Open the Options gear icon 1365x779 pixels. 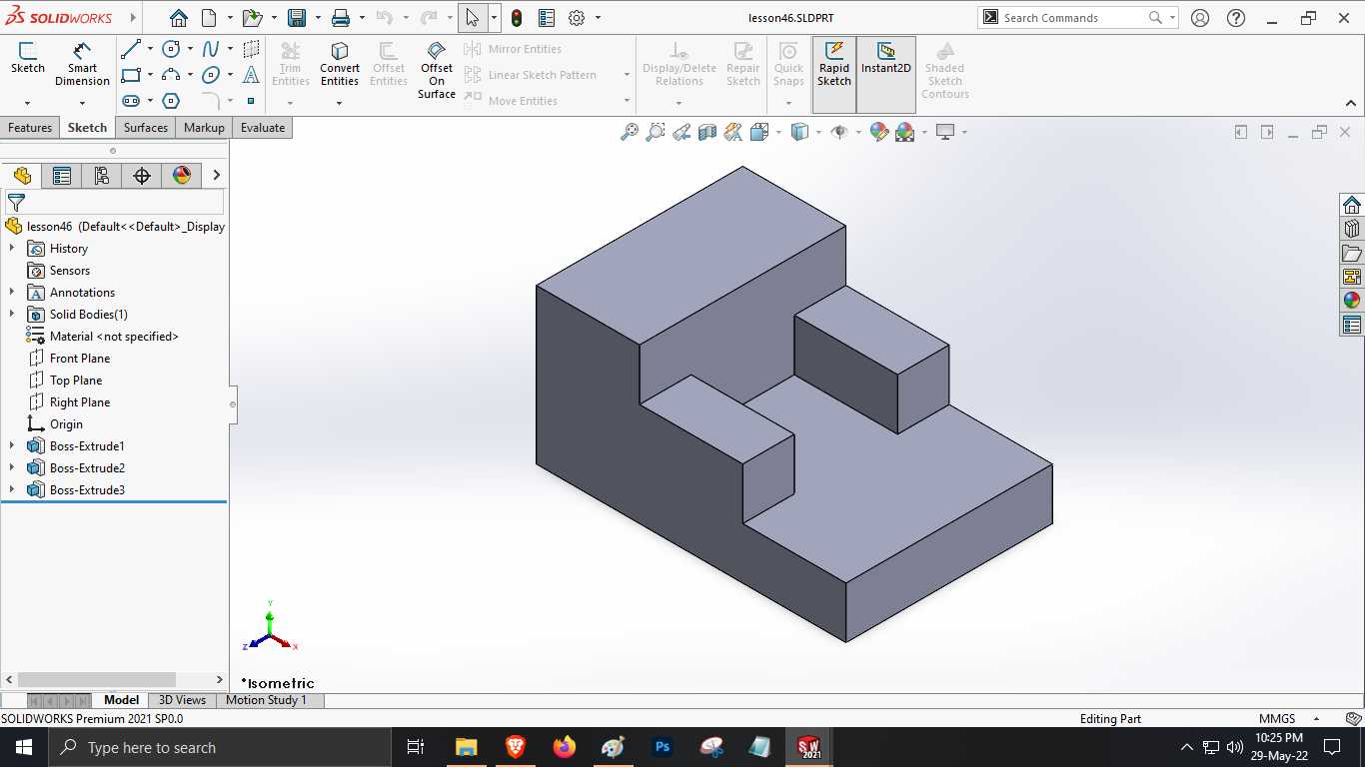click(577, 18)
